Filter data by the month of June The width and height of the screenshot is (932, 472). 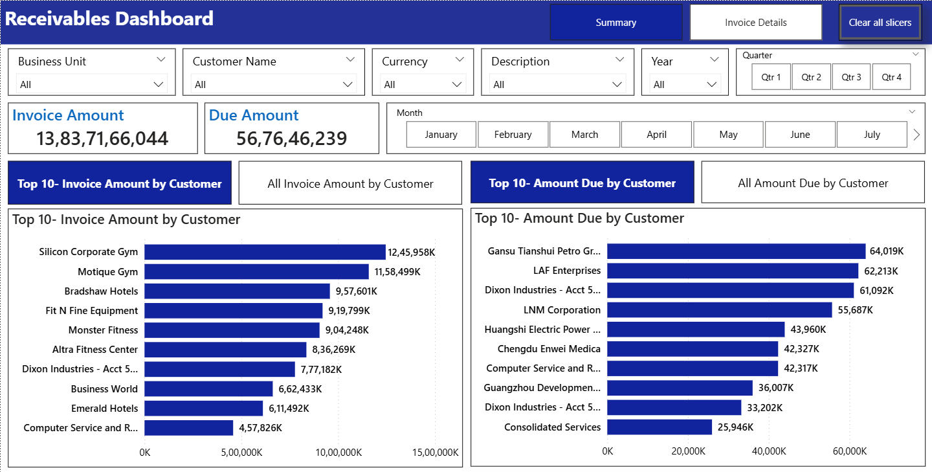point(800,135)
